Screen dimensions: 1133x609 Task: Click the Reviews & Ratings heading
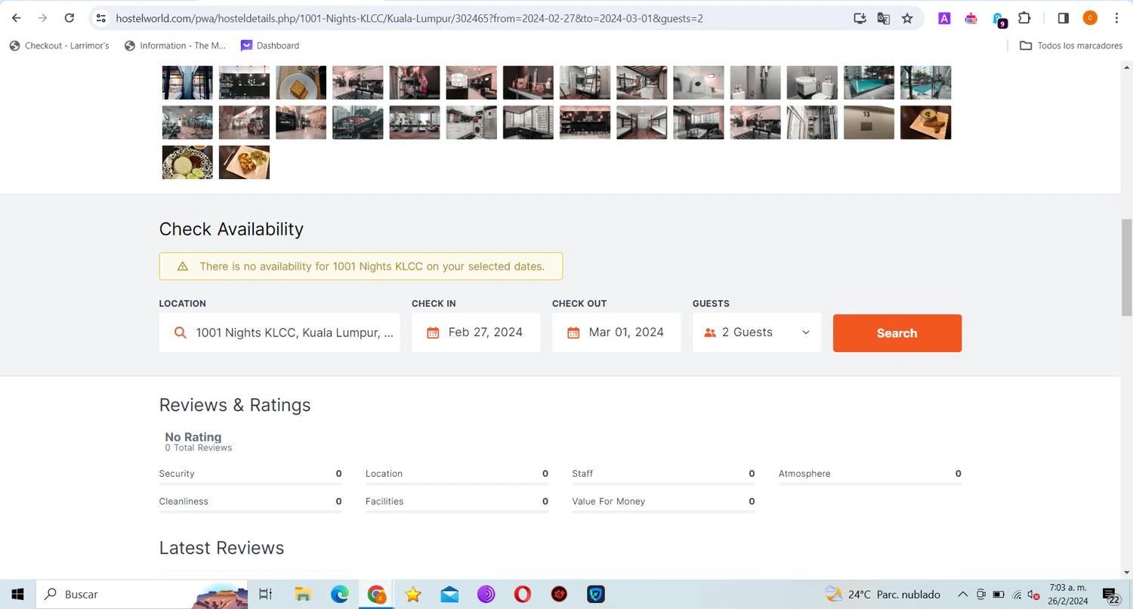coord(235,405)
